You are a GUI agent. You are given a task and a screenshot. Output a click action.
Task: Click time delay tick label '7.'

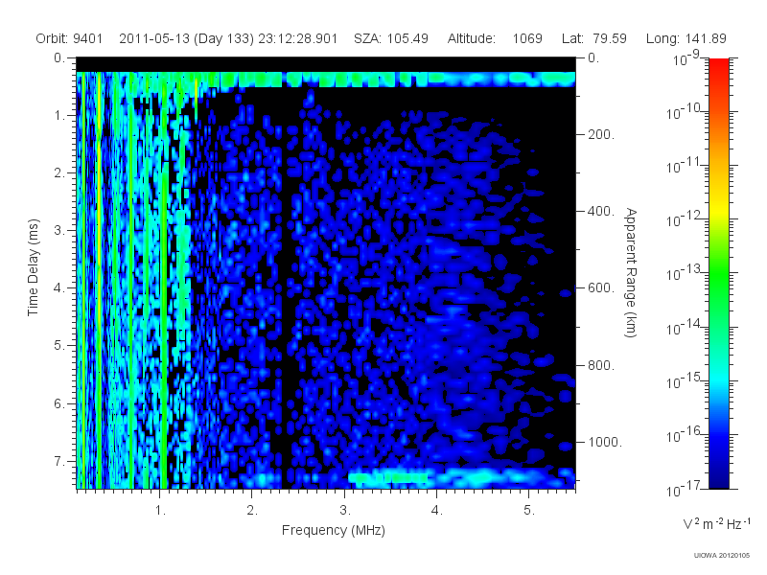[x=59, y=461]
